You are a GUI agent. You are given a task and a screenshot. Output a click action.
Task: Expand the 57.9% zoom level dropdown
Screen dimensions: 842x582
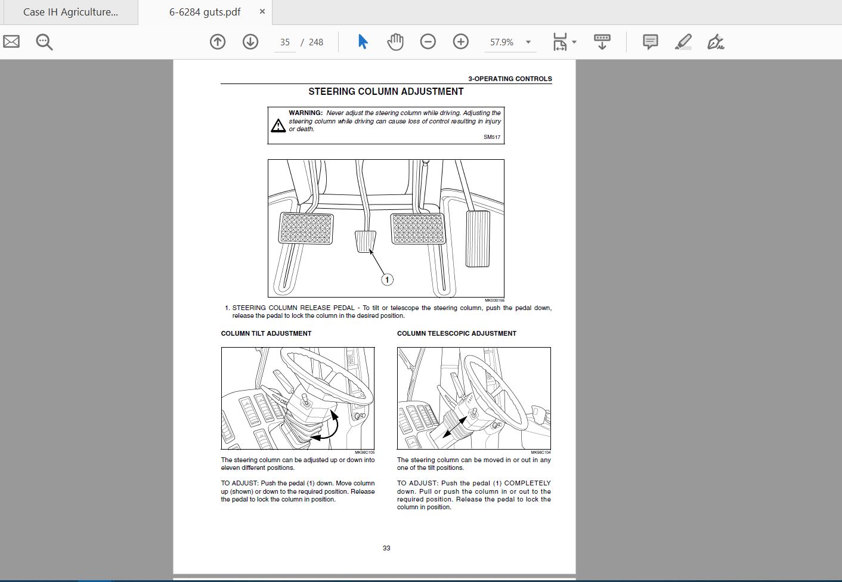[x=528, y=42]
